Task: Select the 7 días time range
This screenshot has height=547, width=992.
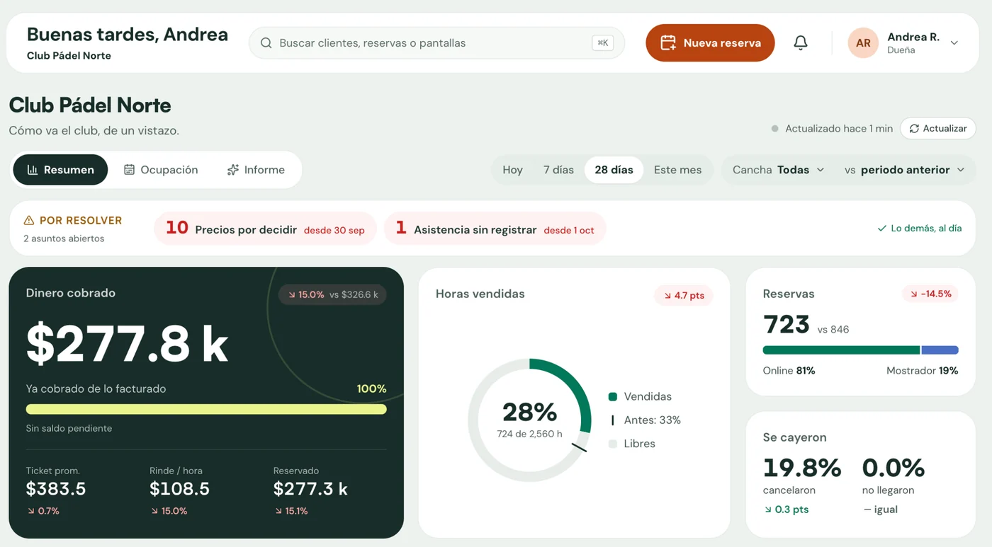Action: (558, 170)
